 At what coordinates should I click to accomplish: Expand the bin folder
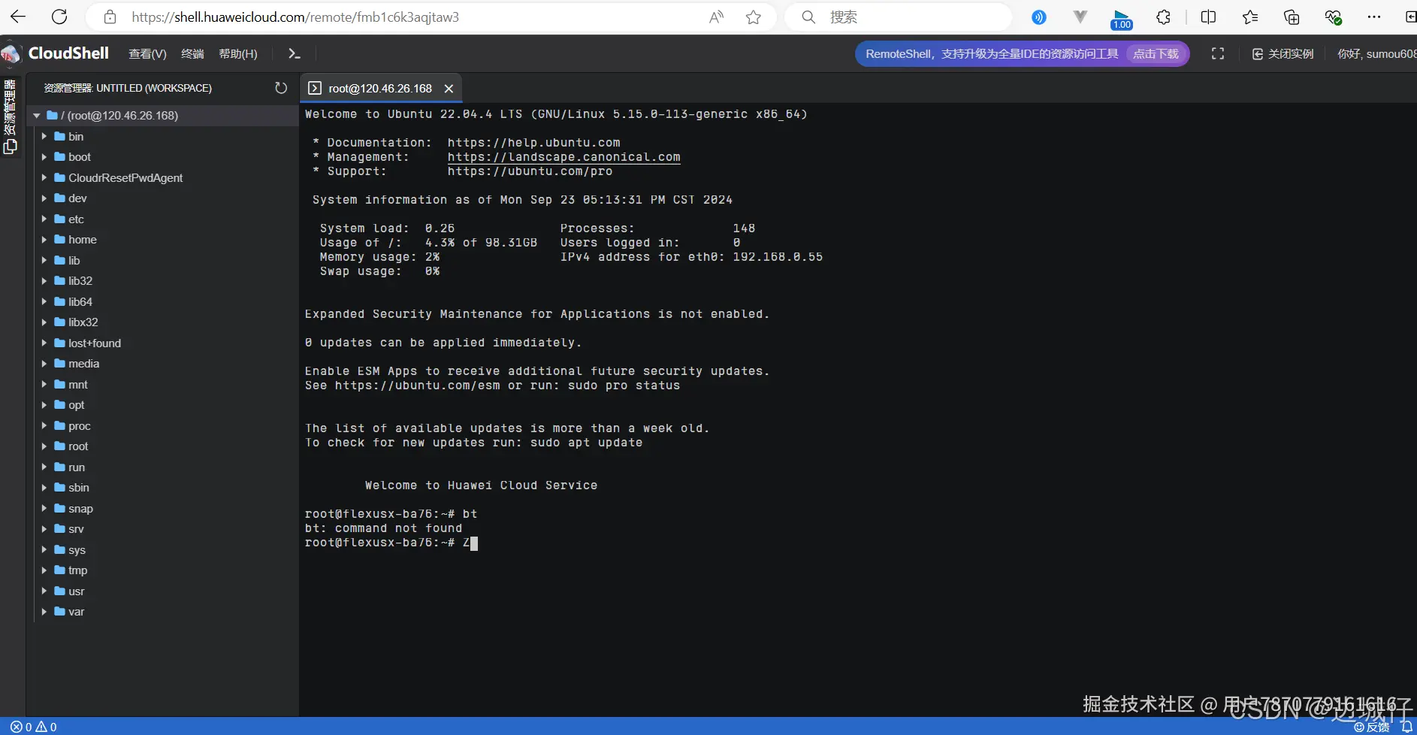click(44, 137)
